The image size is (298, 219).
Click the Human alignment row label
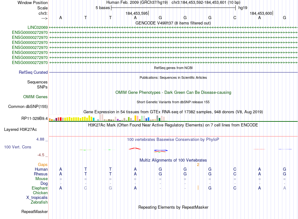pos(41,169)
